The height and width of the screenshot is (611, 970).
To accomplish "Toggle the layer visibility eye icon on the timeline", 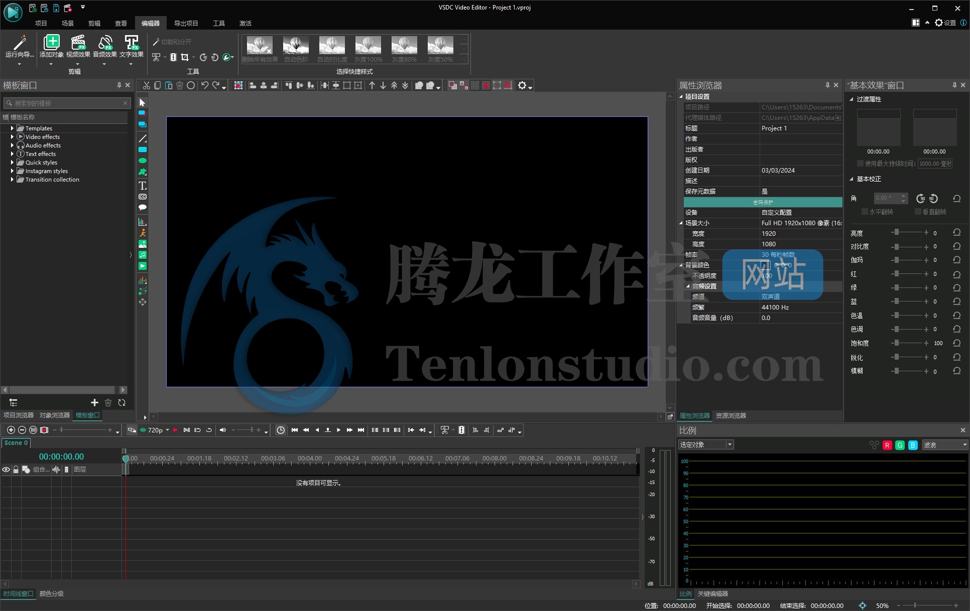I will coord(6,470).
